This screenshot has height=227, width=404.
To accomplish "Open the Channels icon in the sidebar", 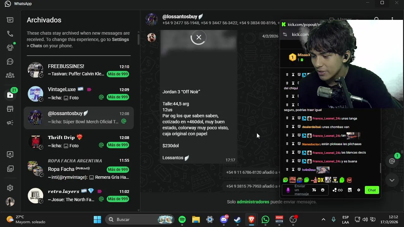I will (x=10, y=61).
